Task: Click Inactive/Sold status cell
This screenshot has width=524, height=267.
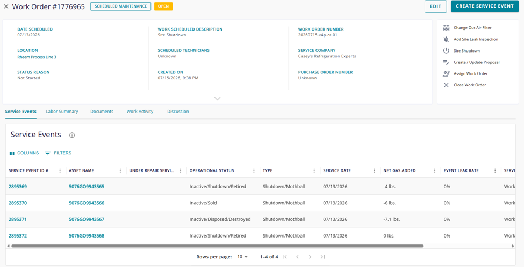Action: click(203, 203)
